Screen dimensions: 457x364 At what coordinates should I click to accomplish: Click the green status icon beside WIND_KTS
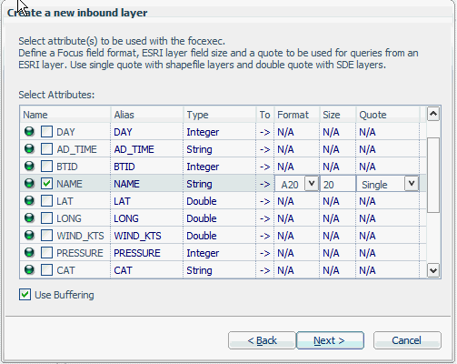coord(29,236)
